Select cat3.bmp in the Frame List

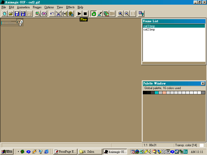point(174,26)
